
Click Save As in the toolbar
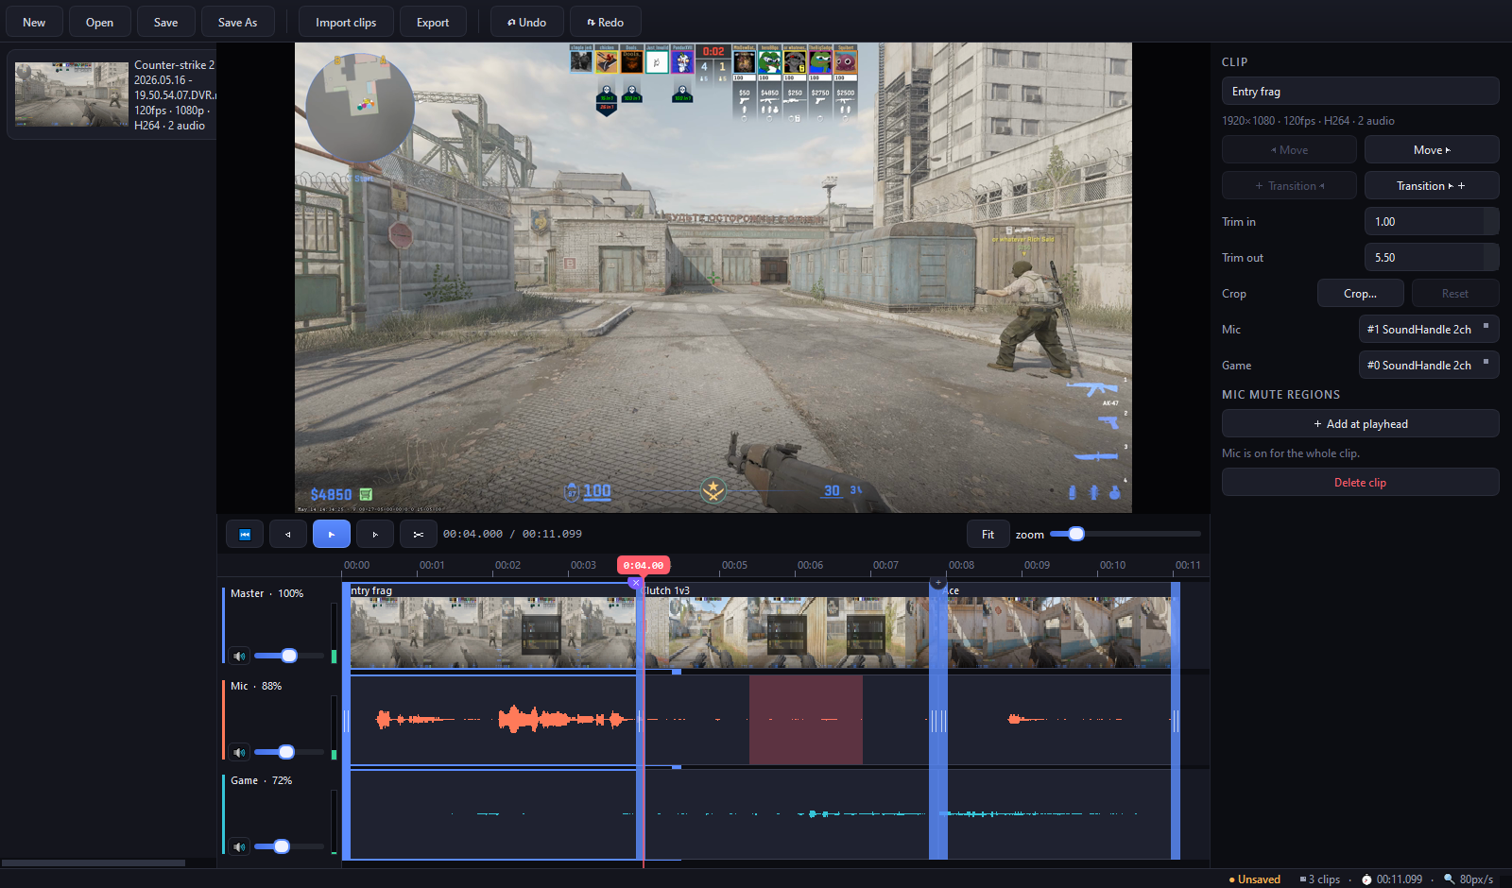click(237, 22)
